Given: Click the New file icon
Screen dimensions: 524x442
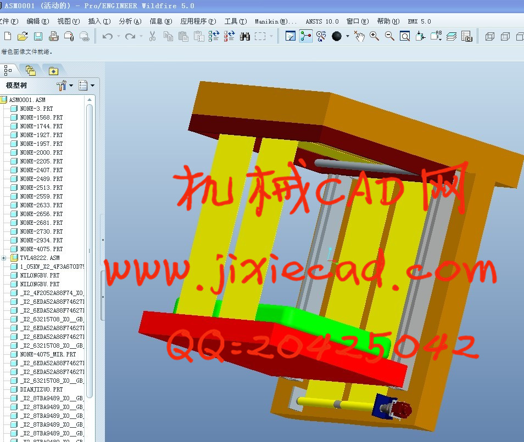Looking at the screenshot, I should point(7,36).
